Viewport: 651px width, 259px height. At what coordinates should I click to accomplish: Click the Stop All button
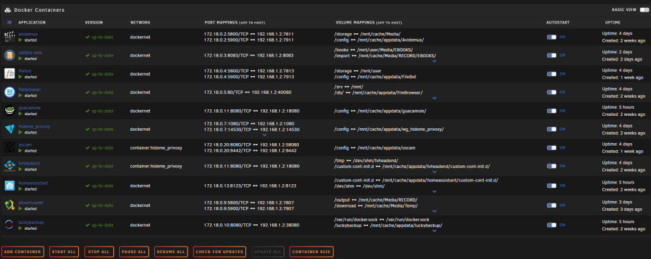click(x=99, y=252)
